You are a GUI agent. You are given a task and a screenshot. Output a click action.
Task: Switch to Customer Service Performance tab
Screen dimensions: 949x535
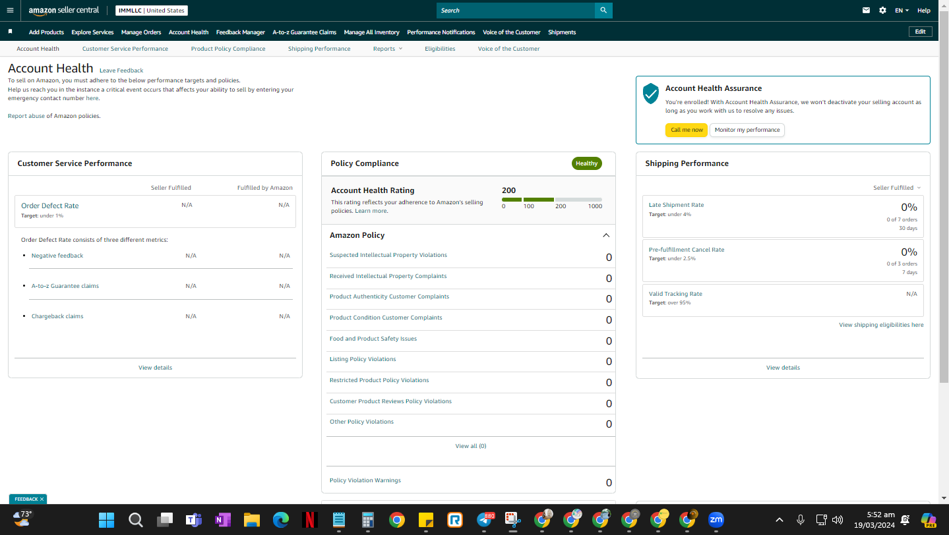coord(125,49)
